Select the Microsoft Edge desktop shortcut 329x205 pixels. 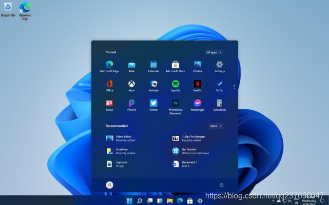(x=25, y=11)
